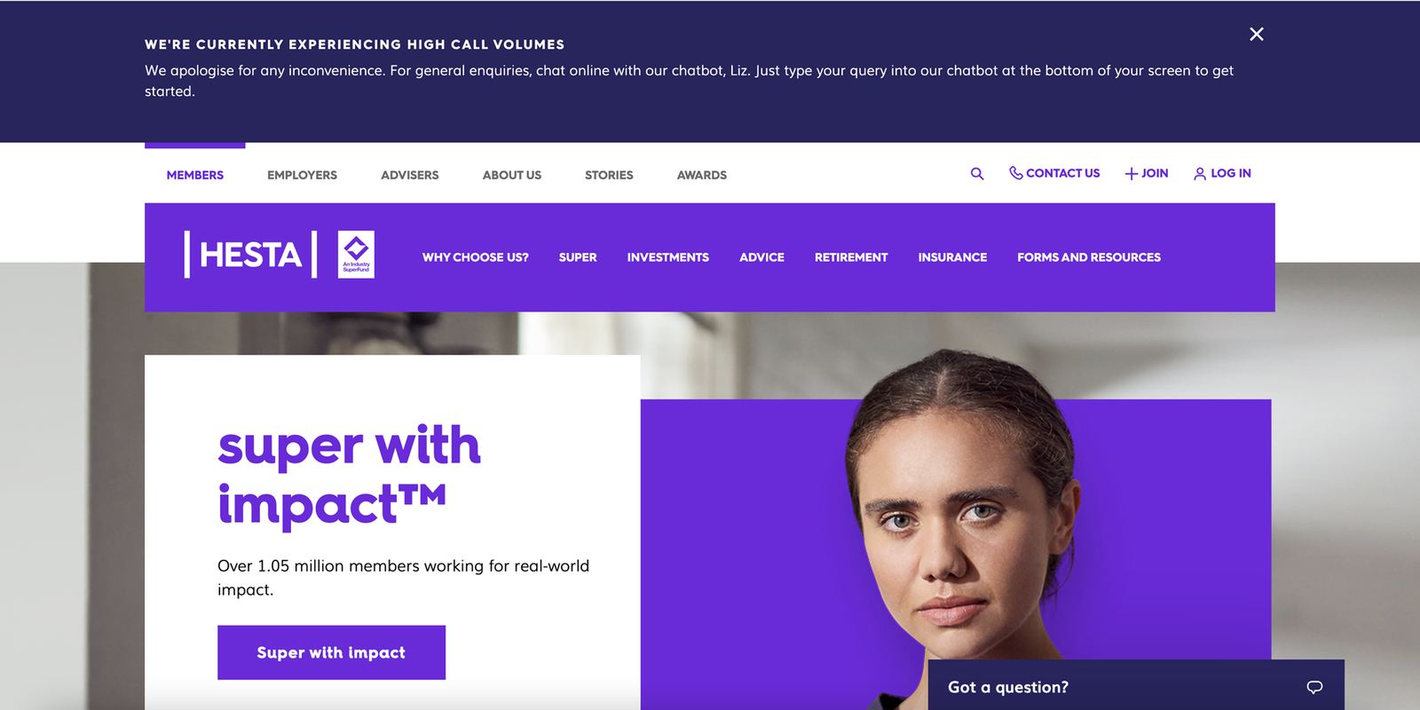Image resolution: width=1420 pixels, height=710 pixels.
Task: Go to About Us
Action: (x=512, y=175)
